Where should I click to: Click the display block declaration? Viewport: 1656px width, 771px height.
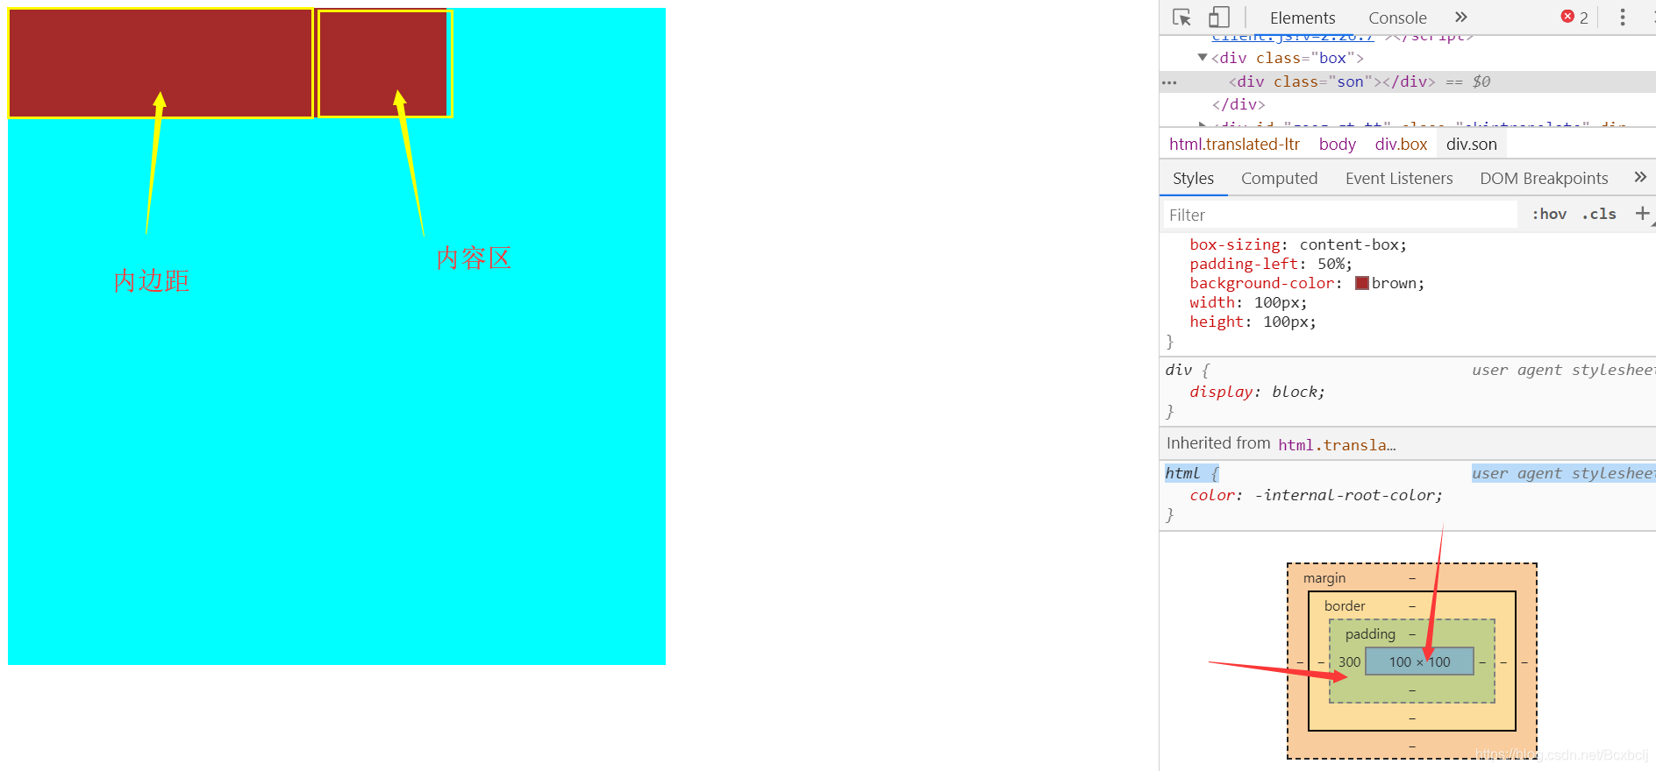1257,392
